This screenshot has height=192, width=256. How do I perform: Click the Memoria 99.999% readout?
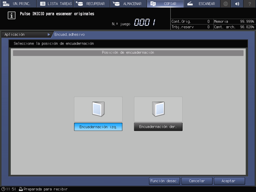(x=234, y=21)
